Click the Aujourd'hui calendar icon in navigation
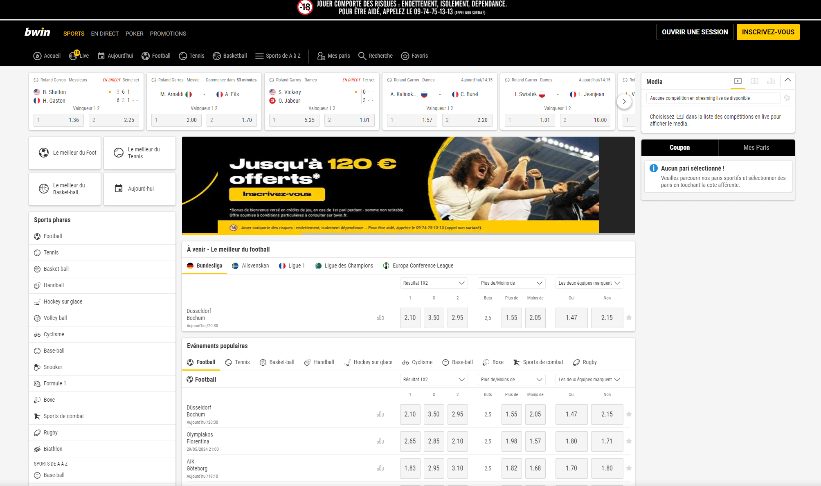821x486 pixels. [101, 56]
